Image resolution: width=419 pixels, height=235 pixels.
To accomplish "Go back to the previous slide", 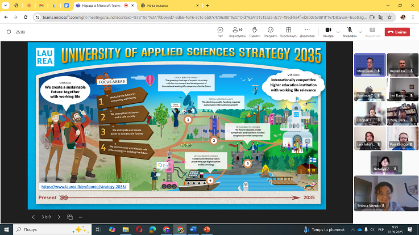I will 32,217.
